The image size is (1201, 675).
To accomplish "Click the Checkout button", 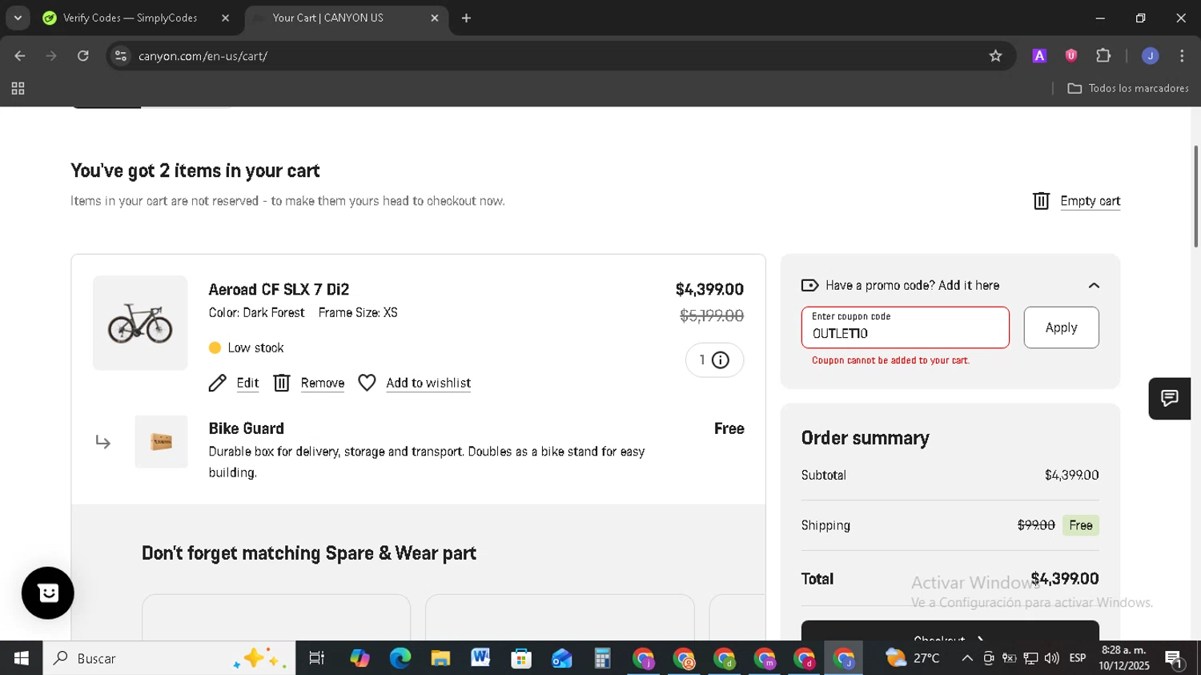I will [x=950, y=631].
